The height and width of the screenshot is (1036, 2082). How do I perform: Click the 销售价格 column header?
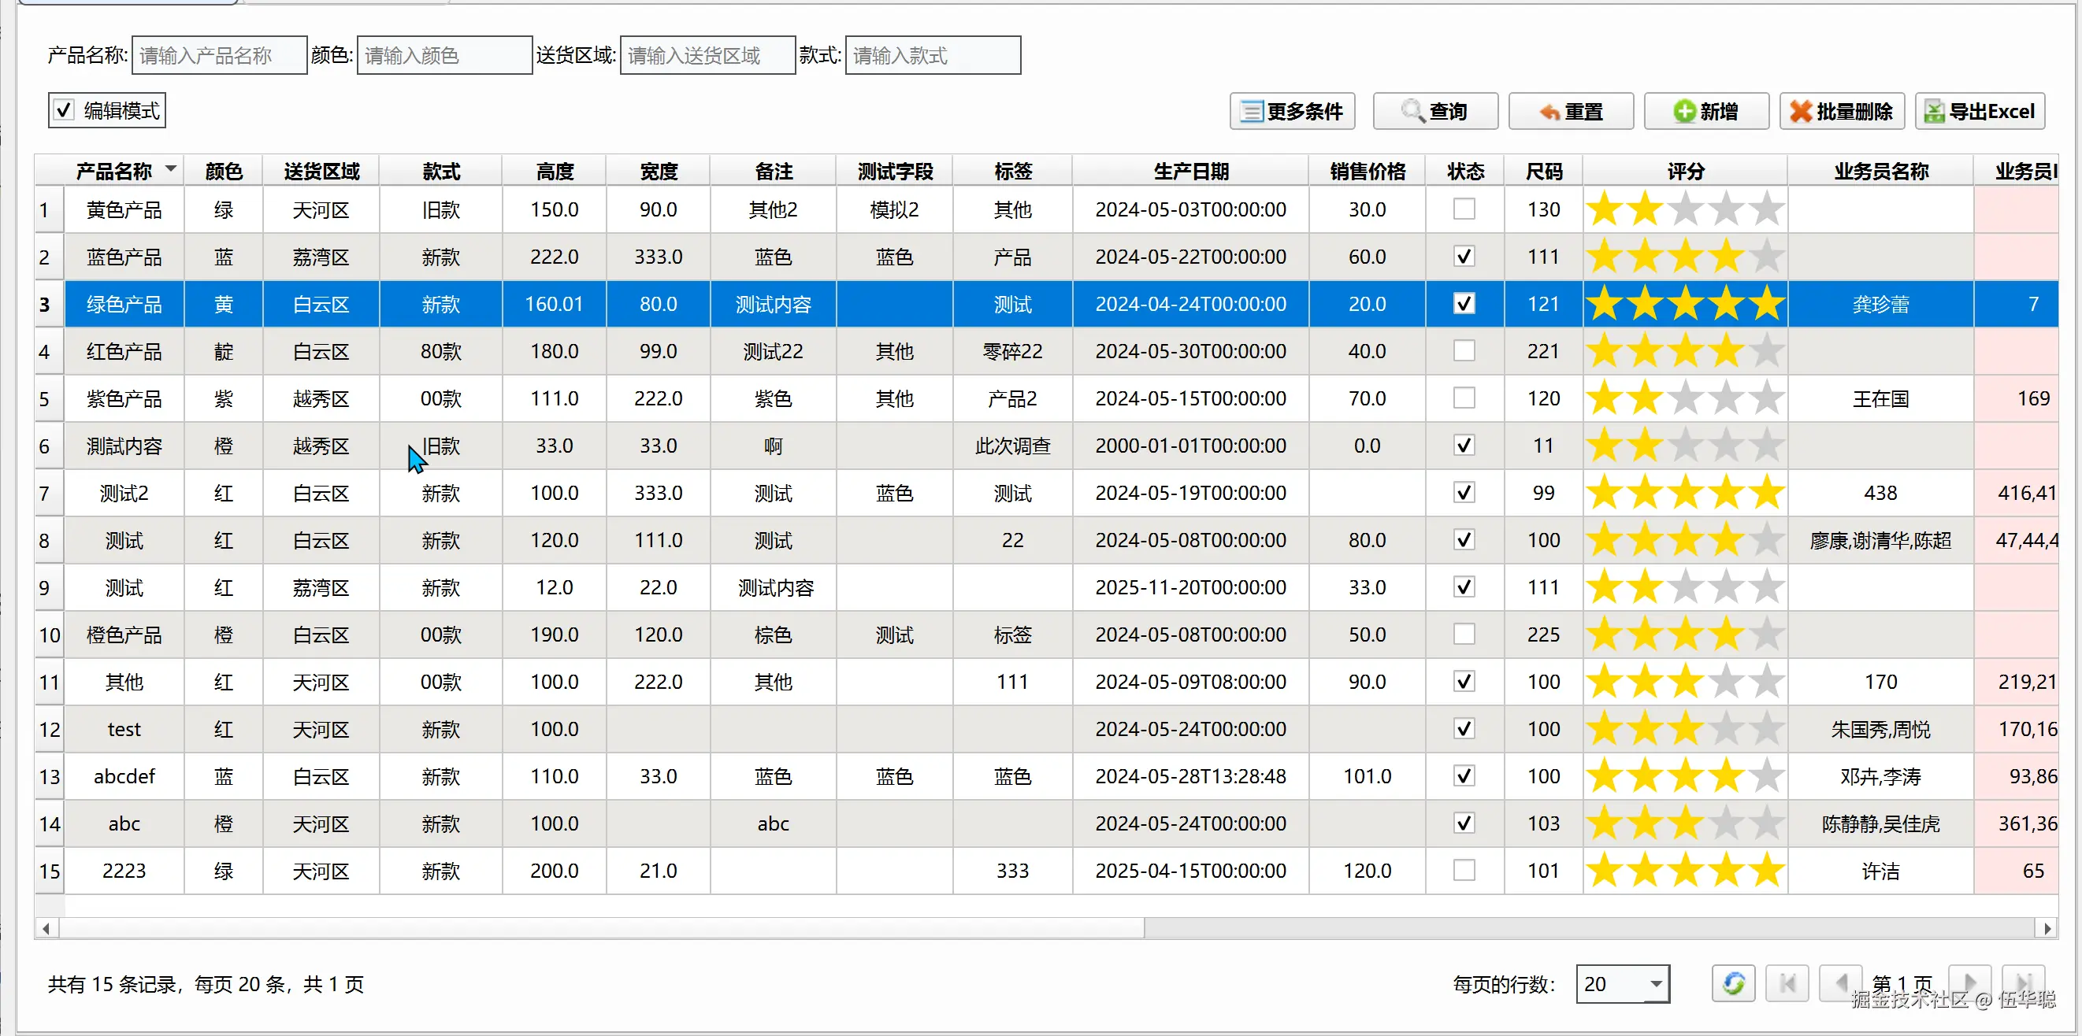pyautogui.click(x=1367, y=171)
